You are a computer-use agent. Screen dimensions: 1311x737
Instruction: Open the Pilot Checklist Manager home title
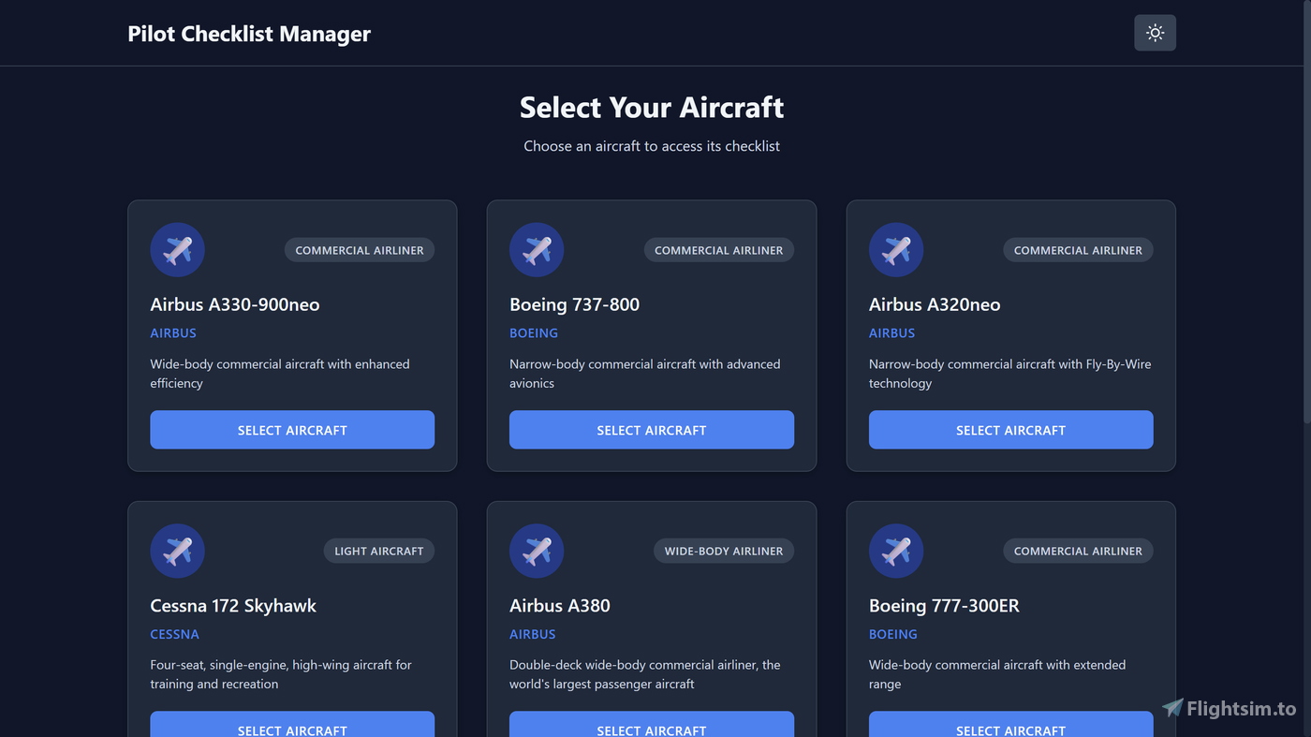pyautogui.click(x=249, y=34)
